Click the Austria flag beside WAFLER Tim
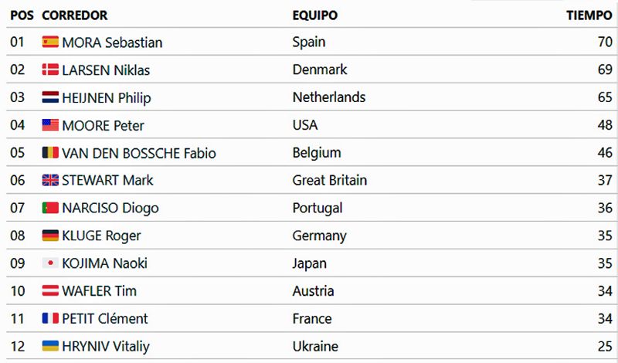 click(x=50, y=291)
